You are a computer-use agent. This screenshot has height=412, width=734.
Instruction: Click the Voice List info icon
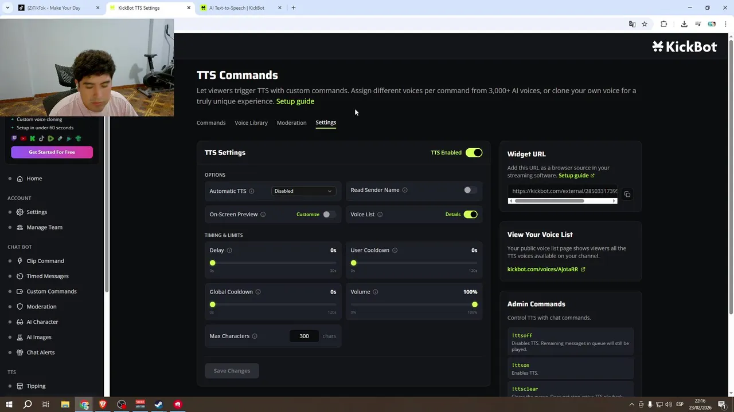pyautogui.click(x=380, y=215)
